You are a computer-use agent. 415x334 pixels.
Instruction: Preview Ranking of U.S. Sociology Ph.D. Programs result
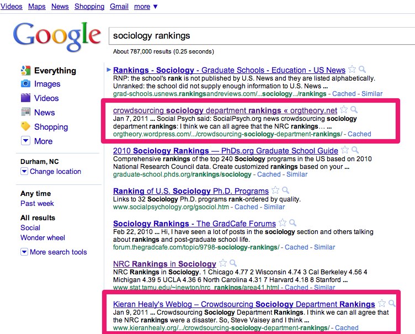tap(285, 190)
